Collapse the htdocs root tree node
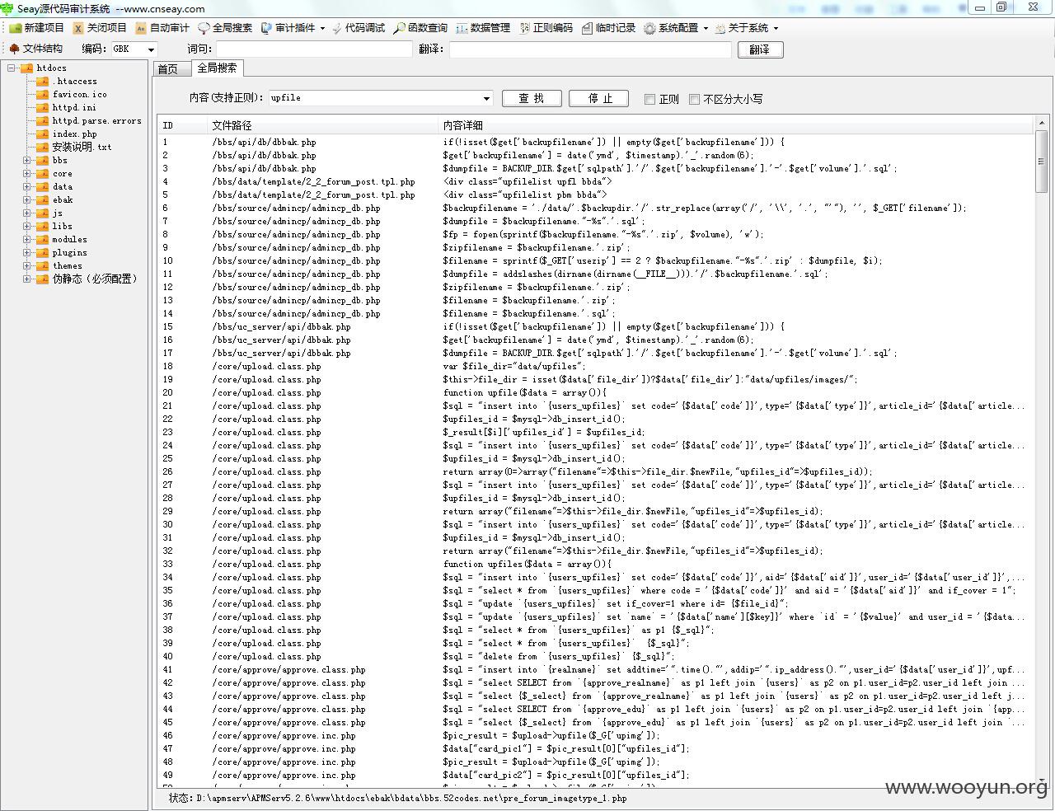This screenshot has height=811, width=1055. (x=12, y=68)
